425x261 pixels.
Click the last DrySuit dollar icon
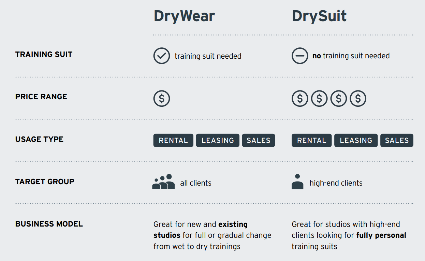pyautogui.click(x=358, y=99)
